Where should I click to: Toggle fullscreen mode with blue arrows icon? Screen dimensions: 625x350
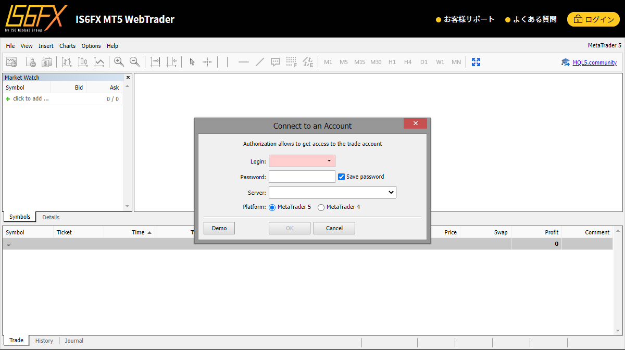pyautogui.click(x=476, y=62)
